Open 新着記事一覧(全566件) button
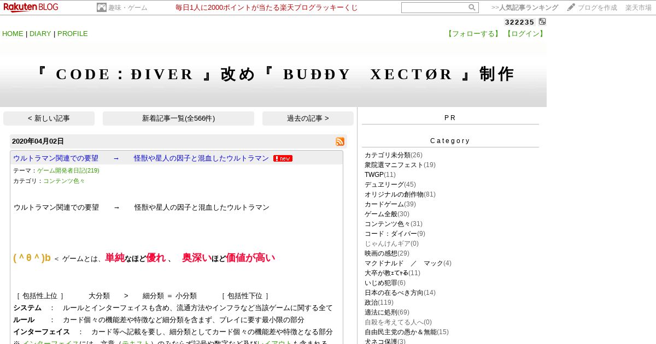This screenshot has height=344, width=656. tap(178, 118)
